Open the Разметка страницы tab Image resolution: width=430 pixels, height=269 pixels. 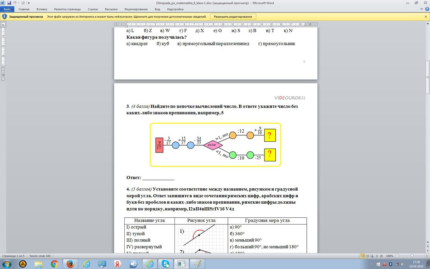tap(68, 9)
